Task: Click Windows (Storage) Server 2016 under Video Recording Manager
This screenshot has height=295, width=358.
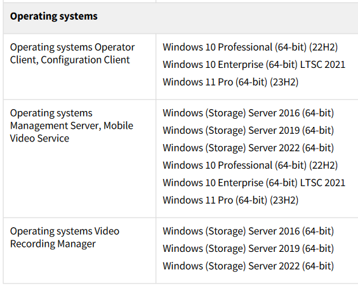Action: [248, 232]
